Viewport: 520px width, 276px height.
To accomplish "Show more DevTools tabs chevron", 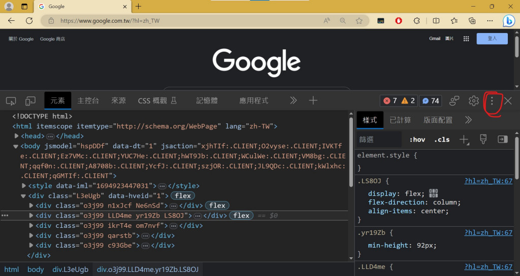I will click(293, 100).
